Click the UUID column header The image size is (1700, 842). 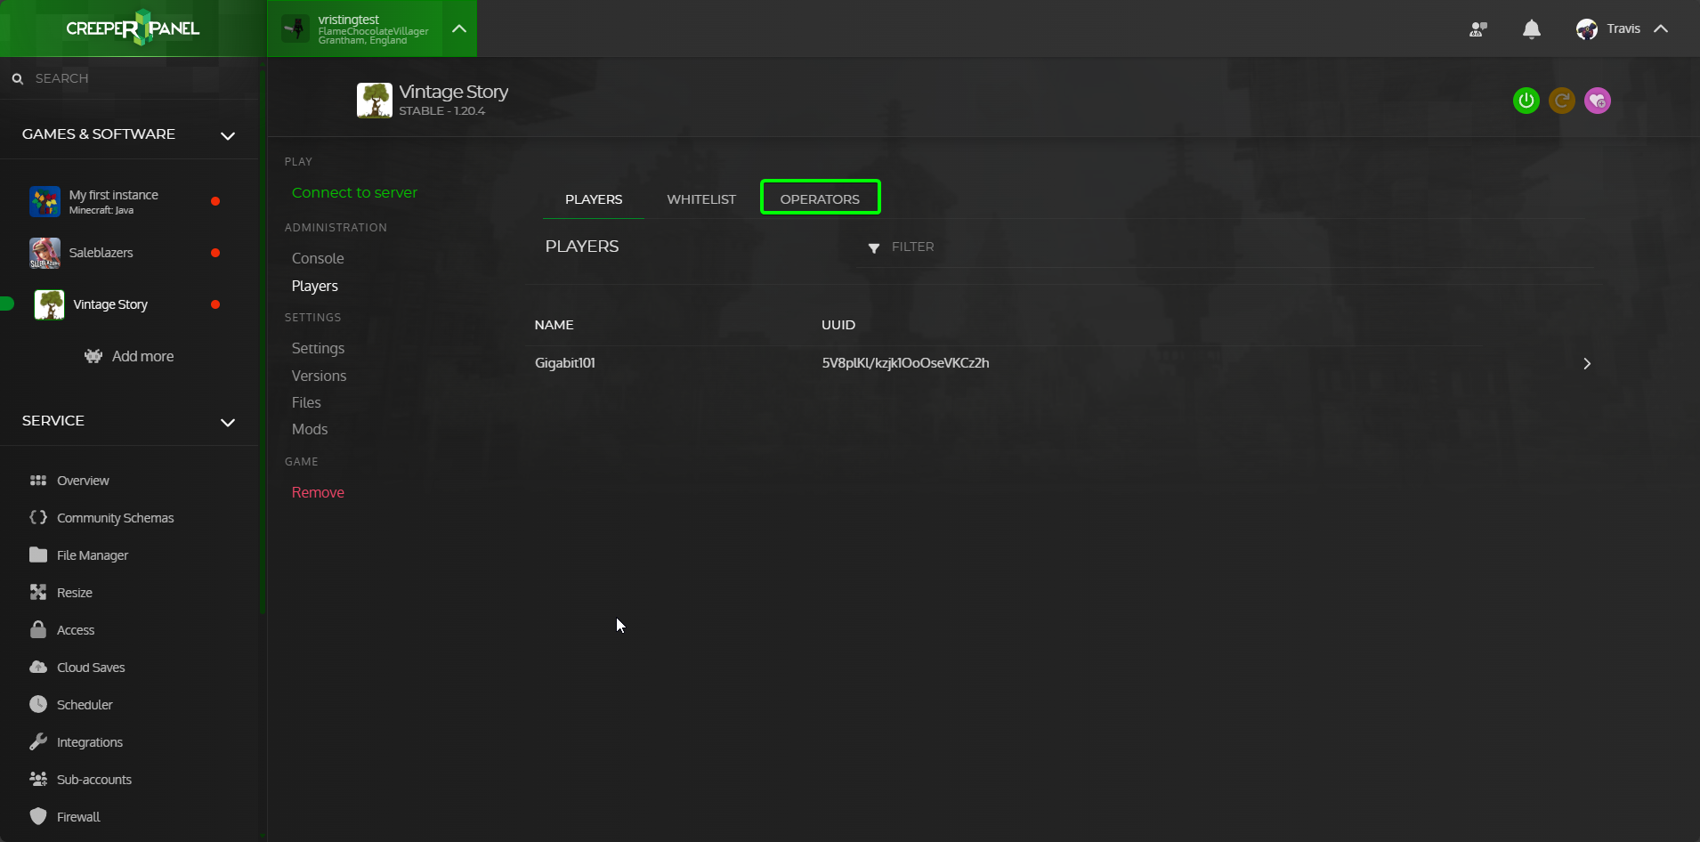pos(838,325)
